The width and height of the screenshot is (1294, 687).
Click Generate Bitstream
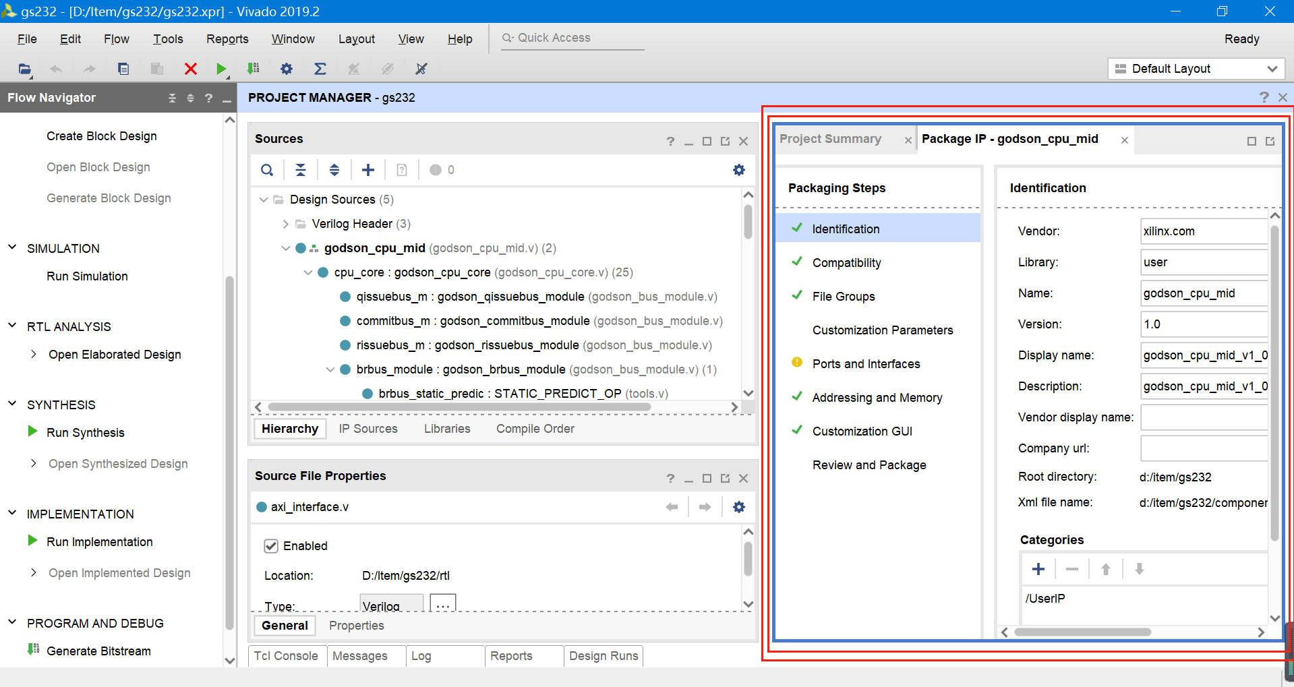click(98, 651)
